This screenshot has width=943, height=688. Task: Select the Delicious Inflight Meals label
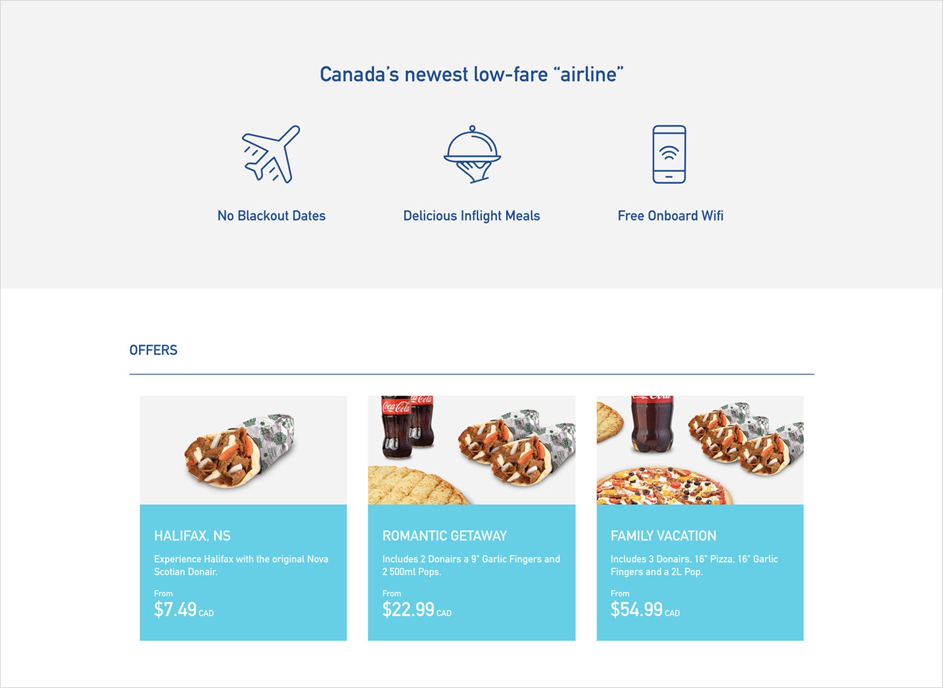[x=471, y=216]
